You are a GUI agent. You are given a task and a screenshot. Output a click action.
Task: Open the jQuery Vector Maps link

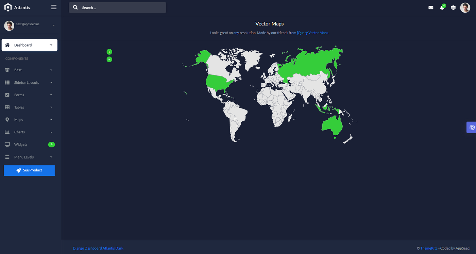pos(312,33)
